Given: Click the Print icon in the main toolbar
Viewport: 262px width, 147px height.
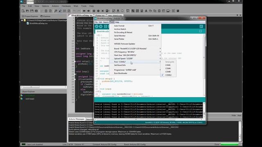Looking at the screenshot, I should coord(36,11).
